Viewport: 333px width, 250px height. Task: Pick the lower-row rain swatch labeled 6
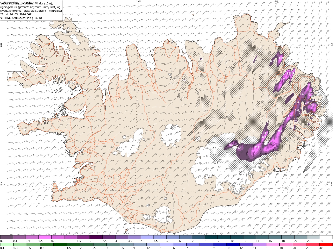[180, 245]
